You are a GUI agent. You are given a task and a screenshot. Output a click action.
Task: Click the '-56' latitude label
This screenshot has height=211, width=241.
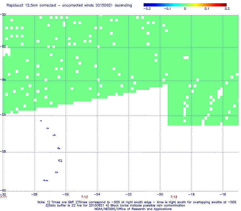3,115
